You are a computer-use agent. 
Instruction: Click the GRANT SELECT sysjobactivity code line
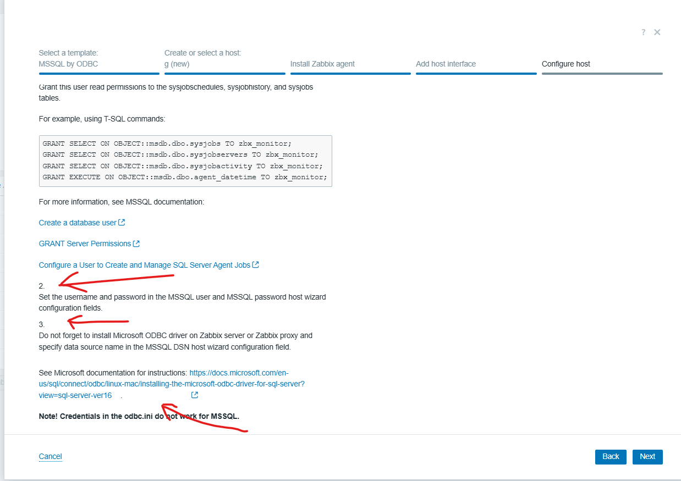click(x=183, y=166)
